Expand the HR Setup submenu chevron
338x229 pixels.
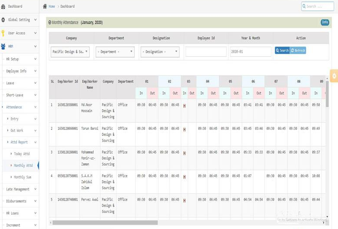pyautogui.click(x=35, y=59)
